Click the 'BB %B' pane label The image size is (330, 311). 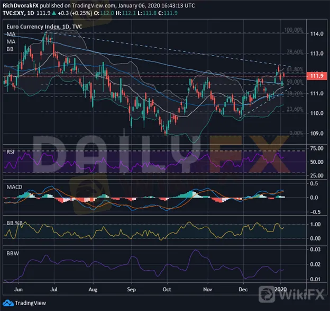point(14,223)
